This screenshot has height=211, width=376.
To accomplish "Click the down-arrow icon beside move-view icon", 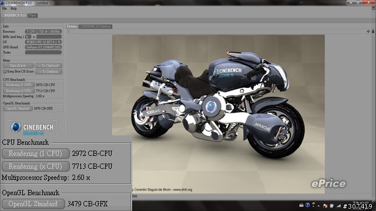I will (373, 31).
